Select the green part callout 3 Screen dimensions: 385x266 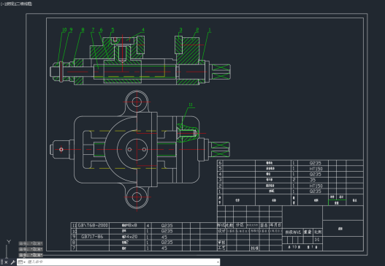pos(180,30)
